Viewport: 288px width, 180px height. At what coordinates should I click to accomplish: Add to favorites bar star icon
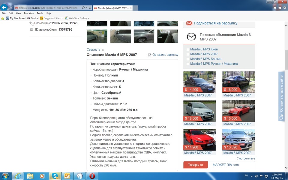3,18
